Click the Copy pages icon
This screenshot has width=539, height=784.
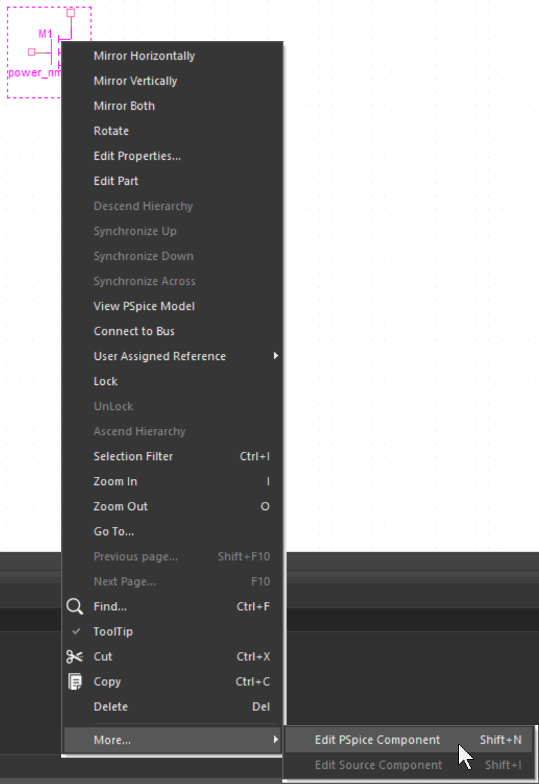(74, 682)
